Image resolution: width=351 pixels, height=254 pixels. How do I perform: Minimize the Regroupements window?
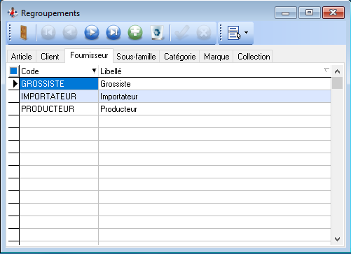click(286, 13)
